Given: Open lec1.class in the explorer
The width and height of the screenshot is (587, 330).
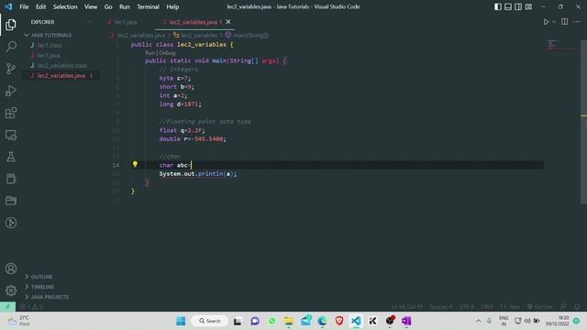Looking at the screenshot, I should point(50,45).
